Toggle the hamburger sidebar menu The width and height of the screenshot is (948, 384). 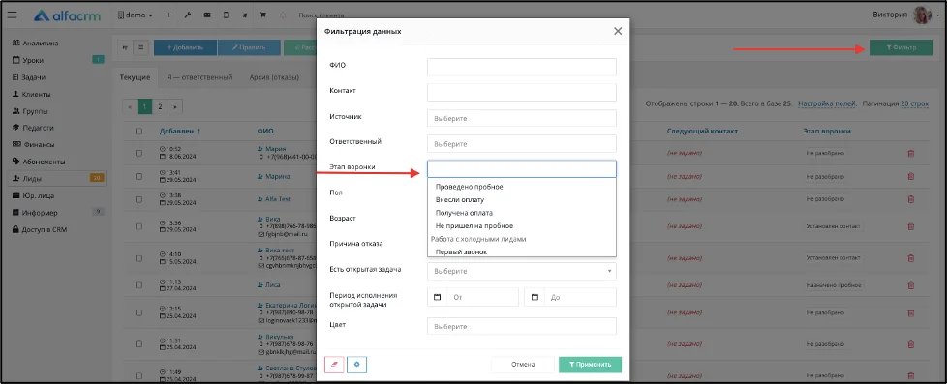tap(12, 15)
